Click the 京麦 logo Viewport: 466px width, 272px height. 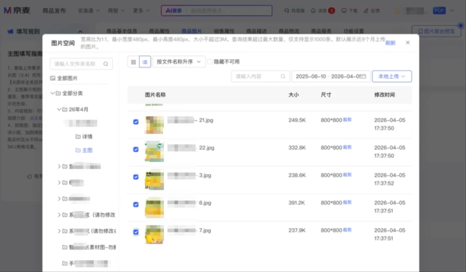pos(17,10)
